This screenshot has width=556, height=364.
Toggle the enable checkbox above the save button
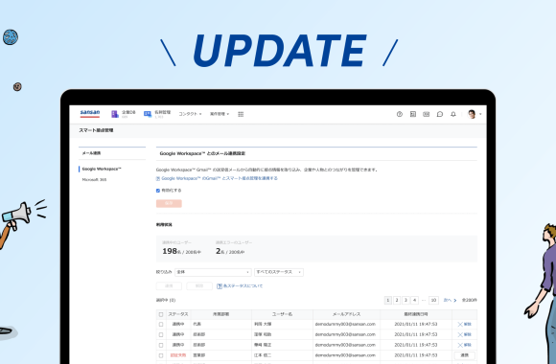click(x=158, y=191)
